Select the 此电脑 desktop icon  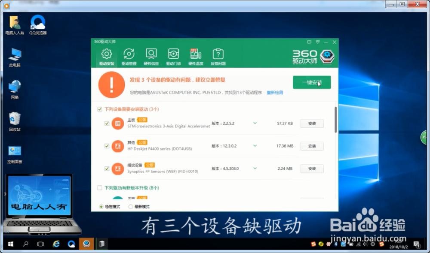(x=15, y=57)
